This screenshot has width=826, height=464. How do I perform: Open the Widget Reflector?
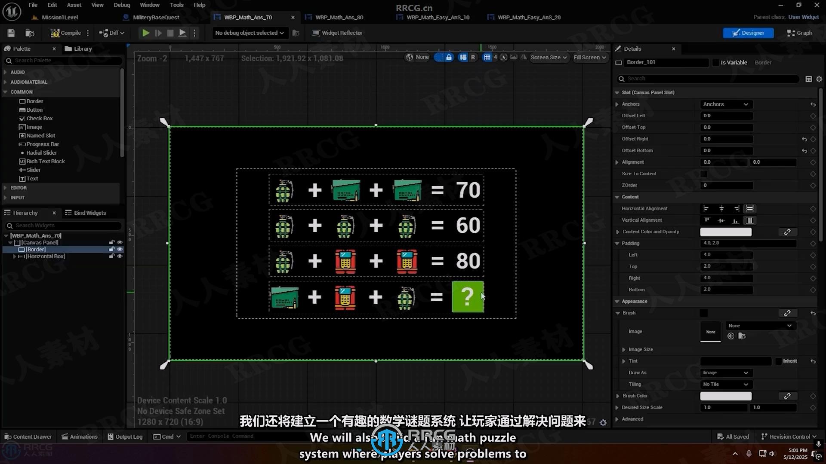(337, 33)
